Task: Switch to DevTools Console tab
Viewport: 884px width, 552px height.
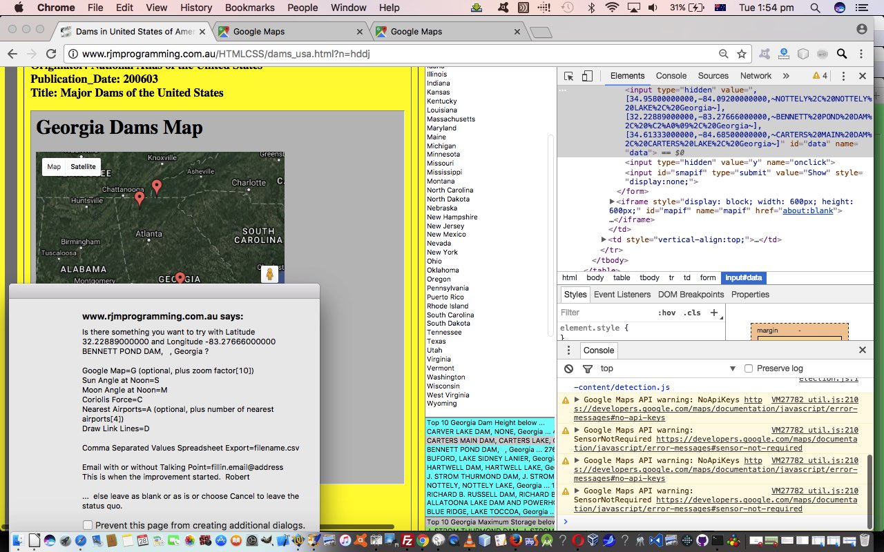Action: pyautogui.click(x=671, y=76)
